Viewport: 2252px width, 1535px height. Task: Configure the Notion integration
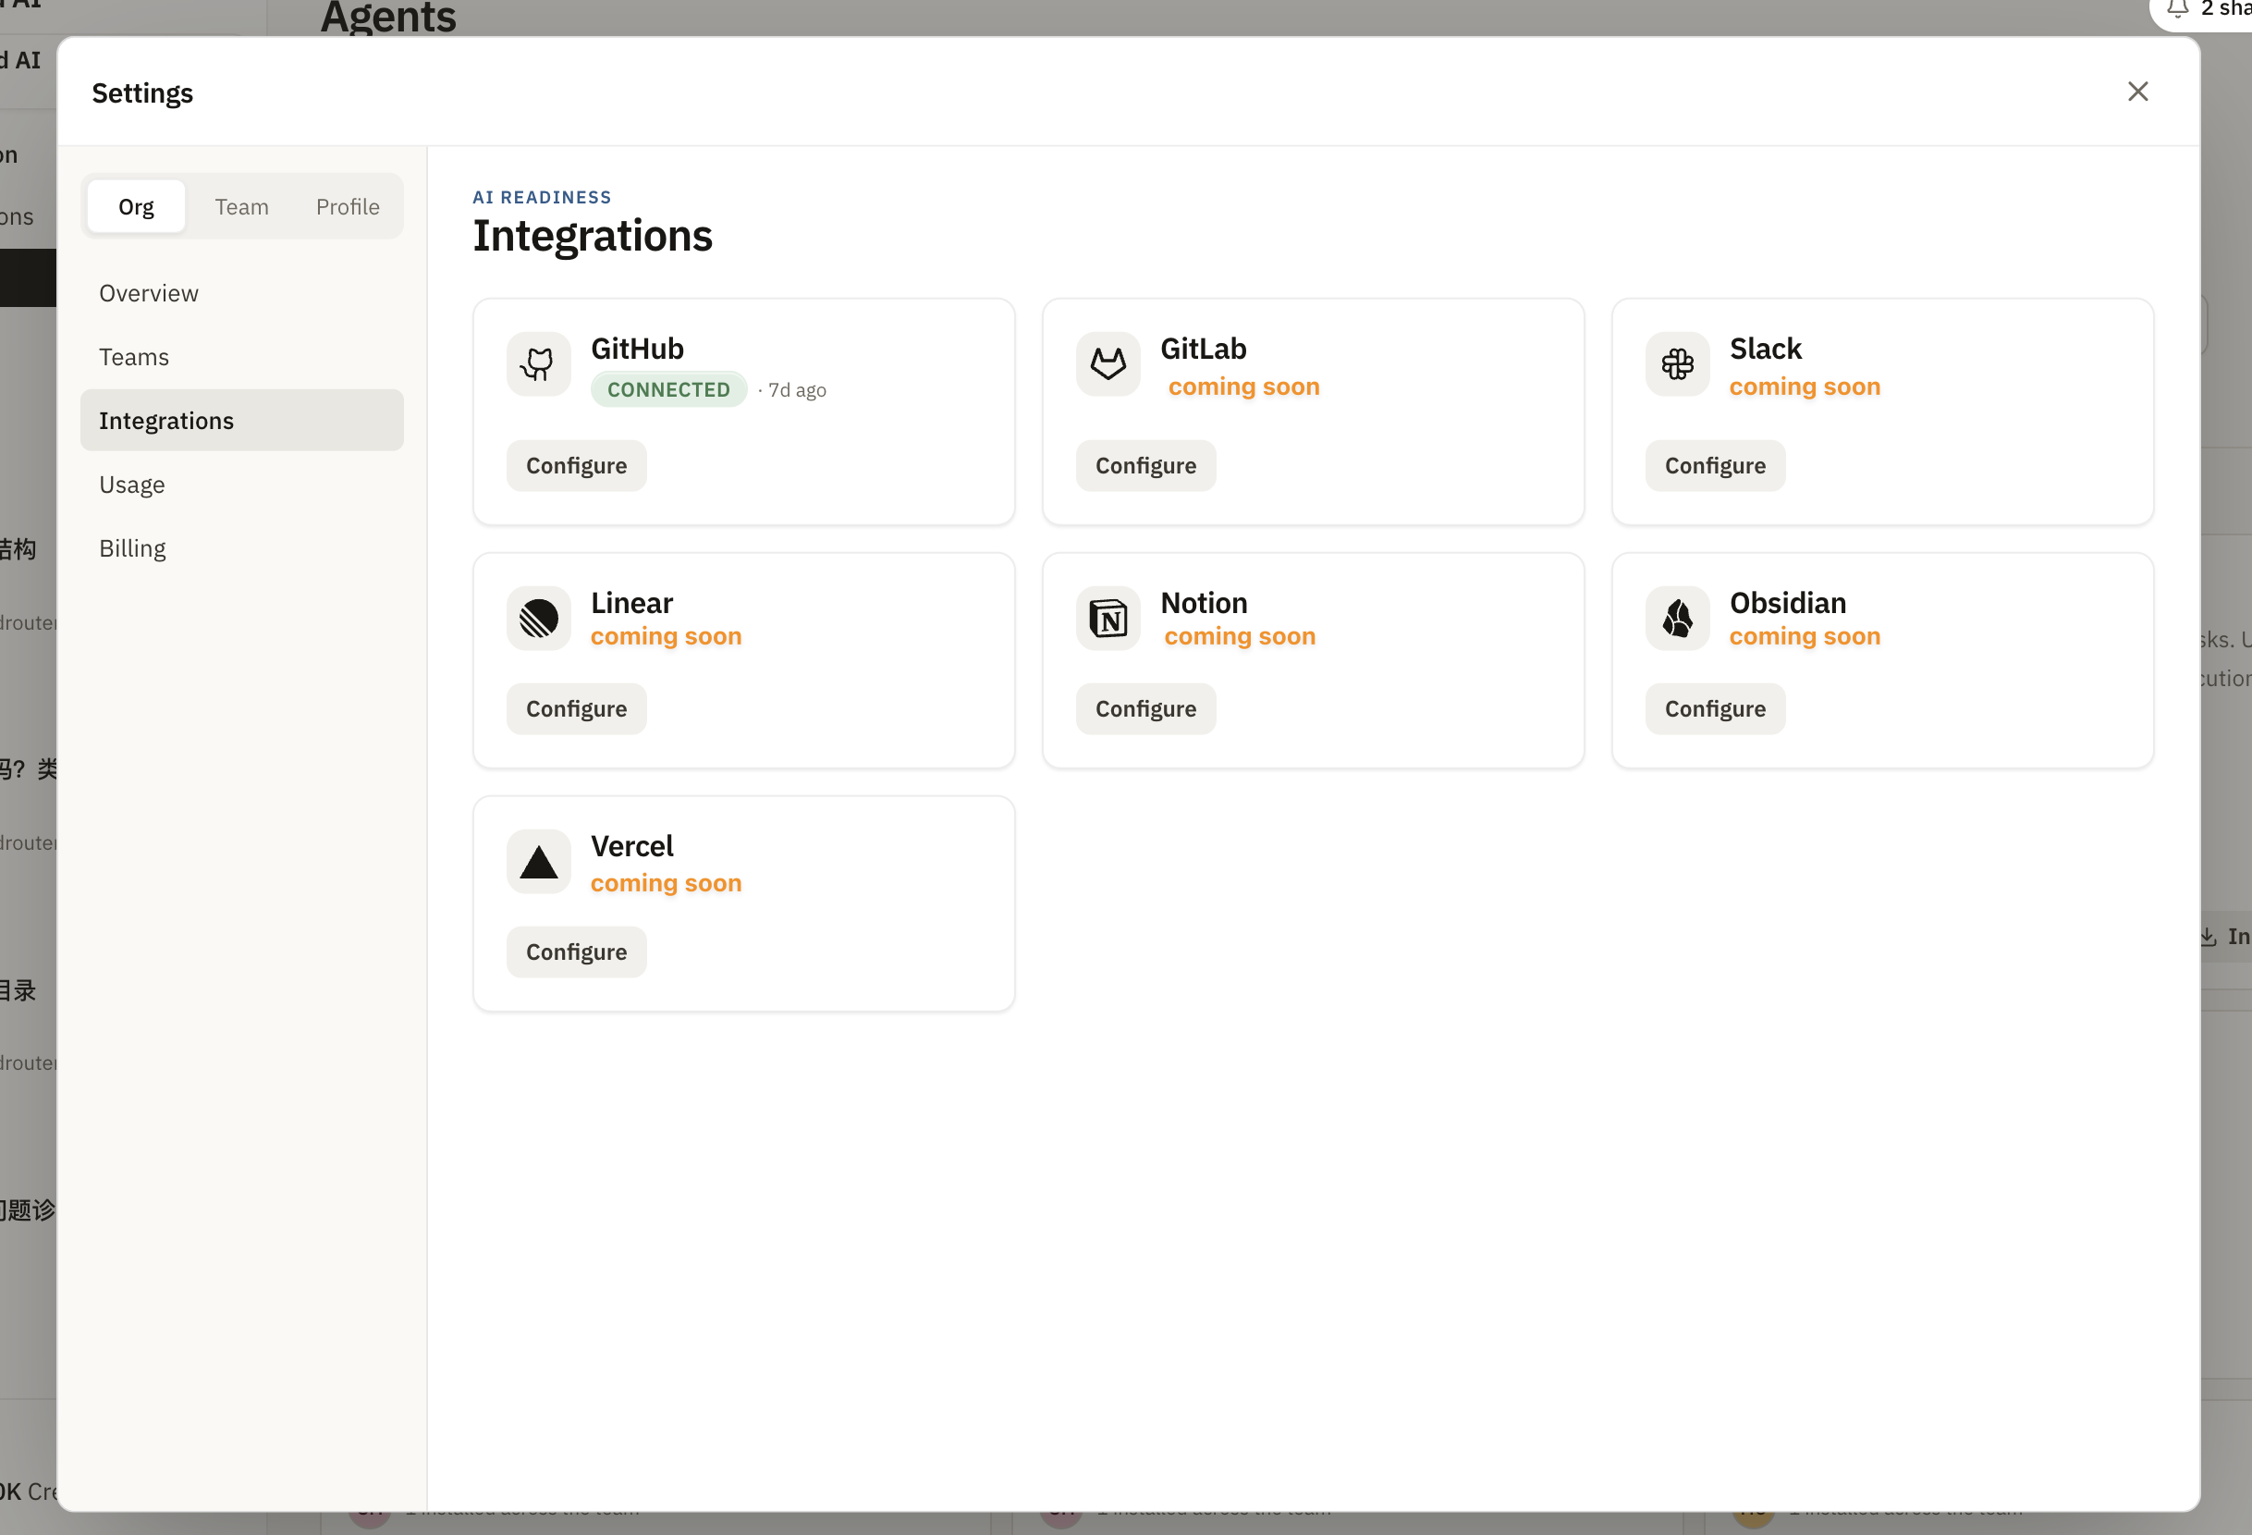(x=1146, y=709)
